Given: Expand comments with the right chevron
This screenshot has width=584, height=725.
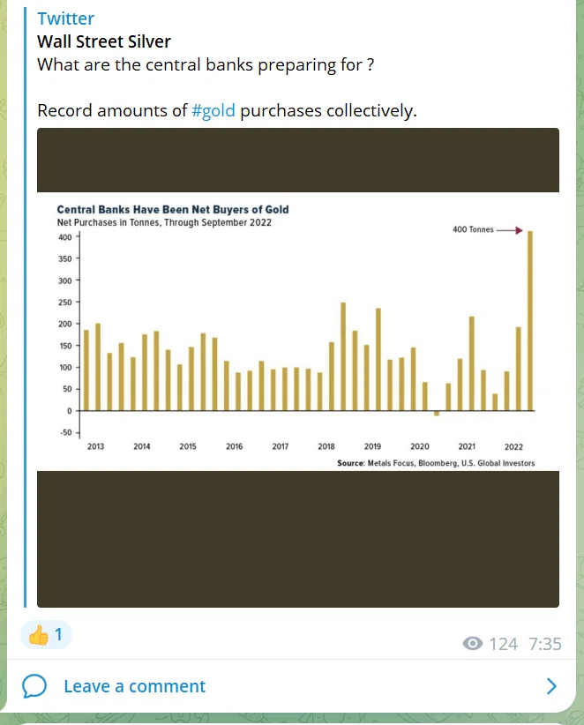Looking at the screenshot, I should (x=551, y=686).
